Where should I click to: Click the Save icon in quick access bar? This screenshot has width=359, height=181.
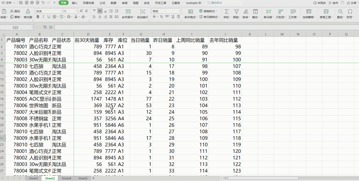tap(21, 3)
